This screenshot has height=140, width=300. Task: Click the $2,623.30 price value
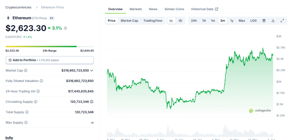pyautogui.click(x=26, y=28)
